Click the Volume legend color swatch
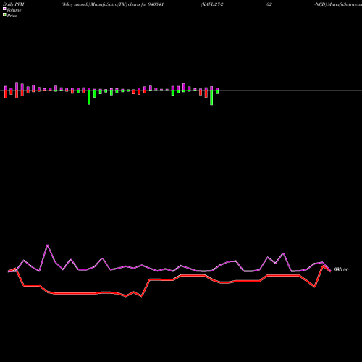The image size is (362, 362). (x=4, y=9)
